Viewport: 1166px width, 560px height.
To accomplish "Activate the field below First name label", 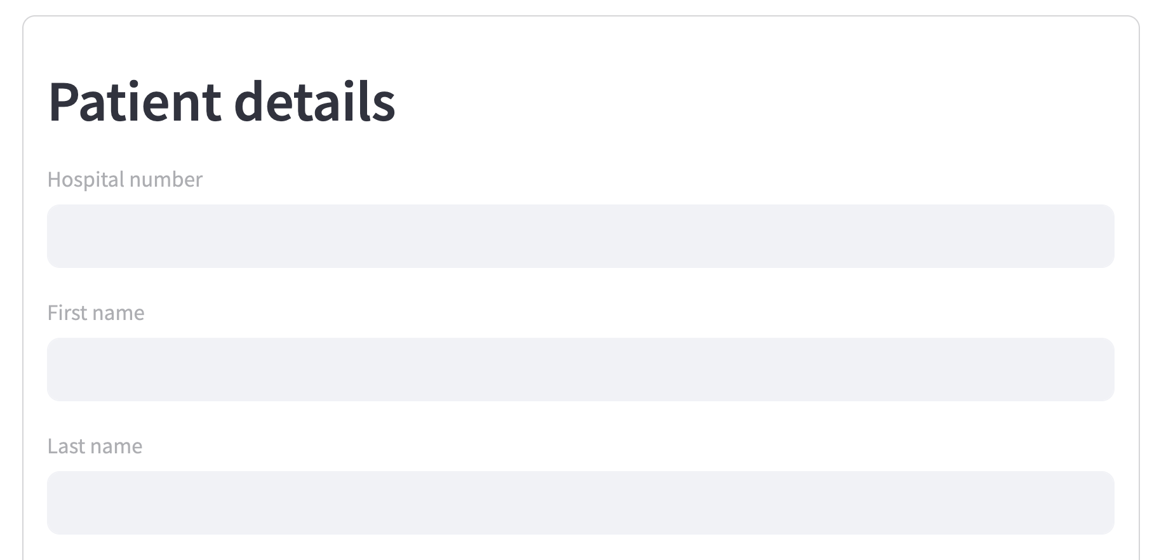I will [x=580, y=370].
